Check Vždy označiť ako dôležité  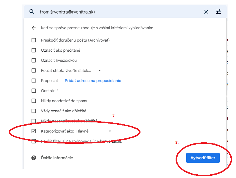pyautogui.click(x=34, y=111)
